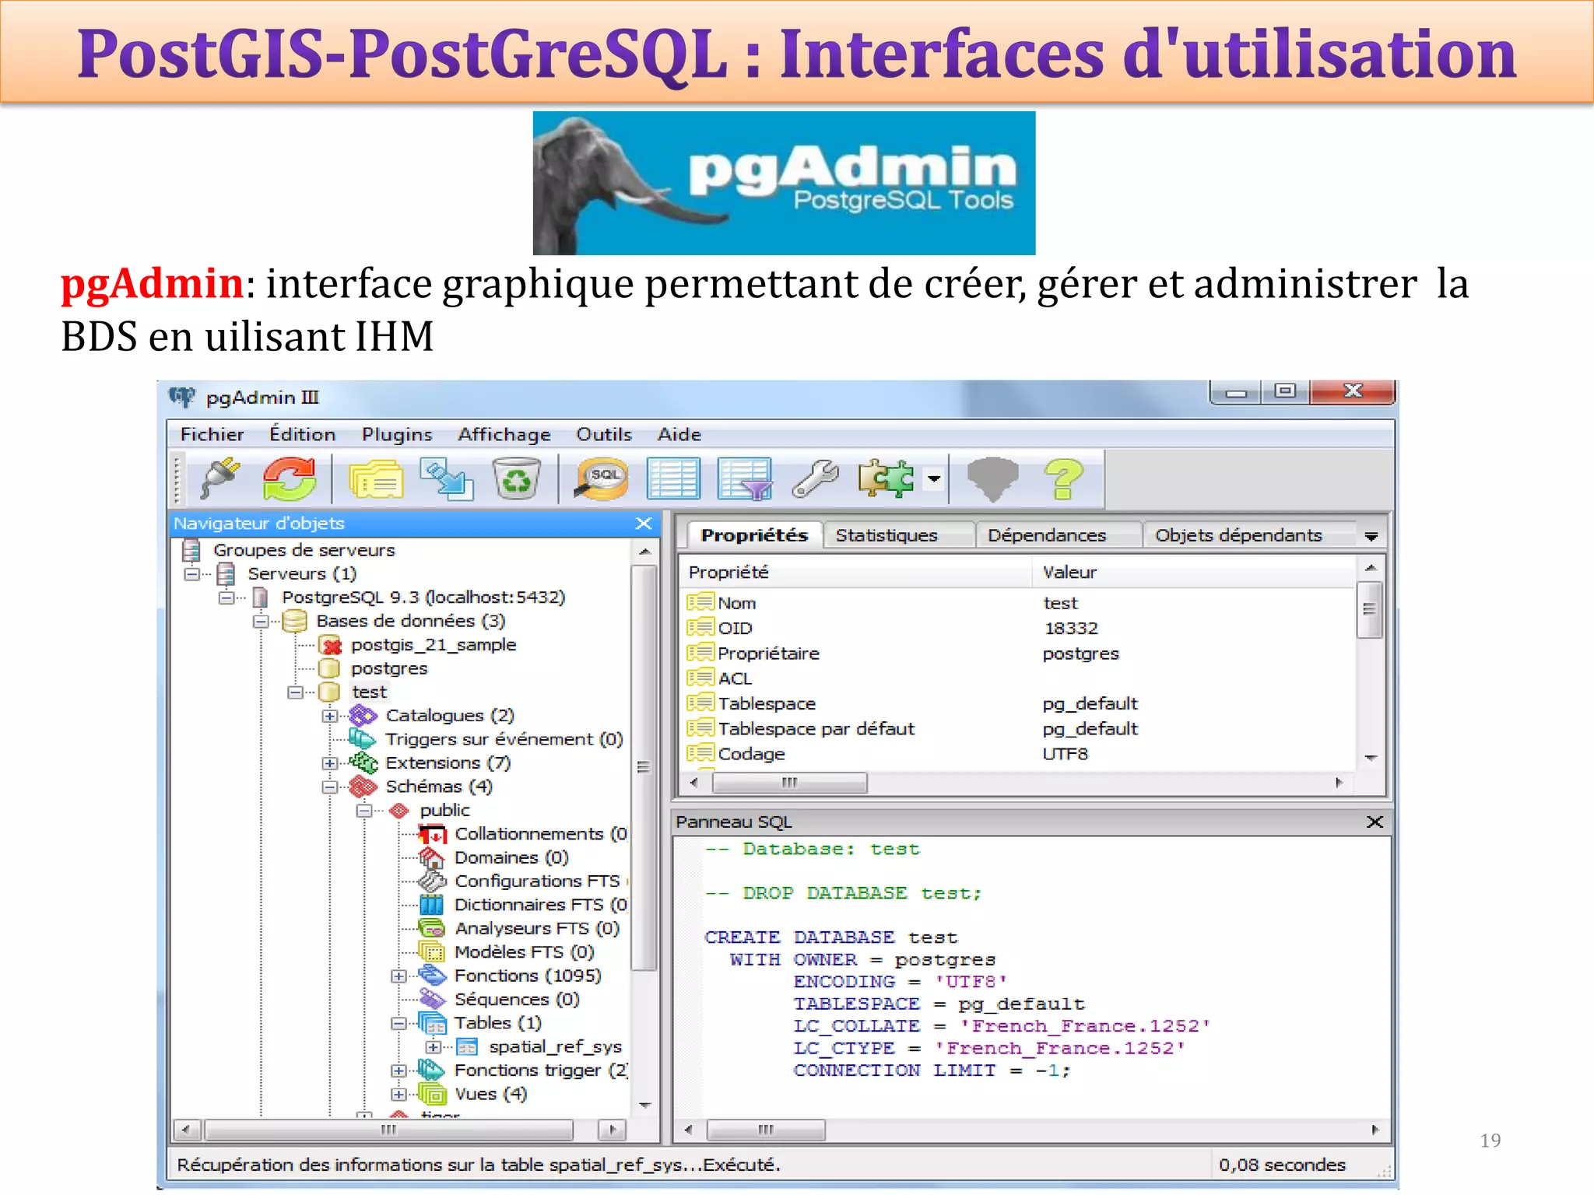Open the view data grid icon
1594x1195 pixels.
pyautogui.click(x=673, y=478)
